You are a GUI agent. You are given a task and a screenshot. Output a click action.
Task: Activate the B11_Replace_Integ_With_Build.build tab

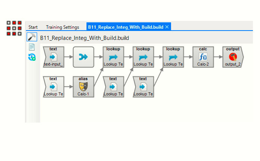125,27
